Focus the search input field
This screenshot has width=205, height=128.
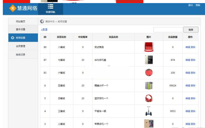[x=168, y=30]
